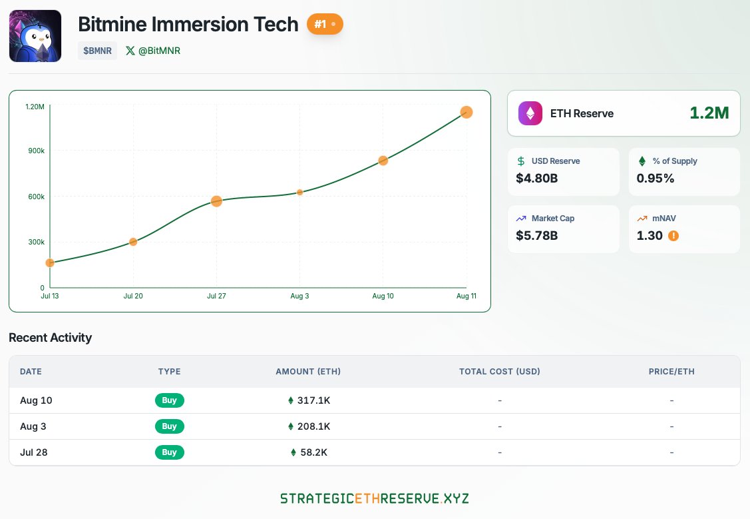Click the #1 rank badge
Viewport: 750px width, 519px height.
tap(325, 24)
